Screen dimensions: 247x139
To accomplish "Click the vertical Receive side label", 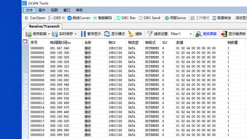I will point(25,91).
